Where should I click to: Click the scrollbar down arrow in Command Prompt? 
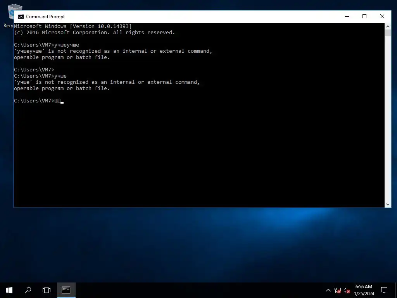pos(388,204)
